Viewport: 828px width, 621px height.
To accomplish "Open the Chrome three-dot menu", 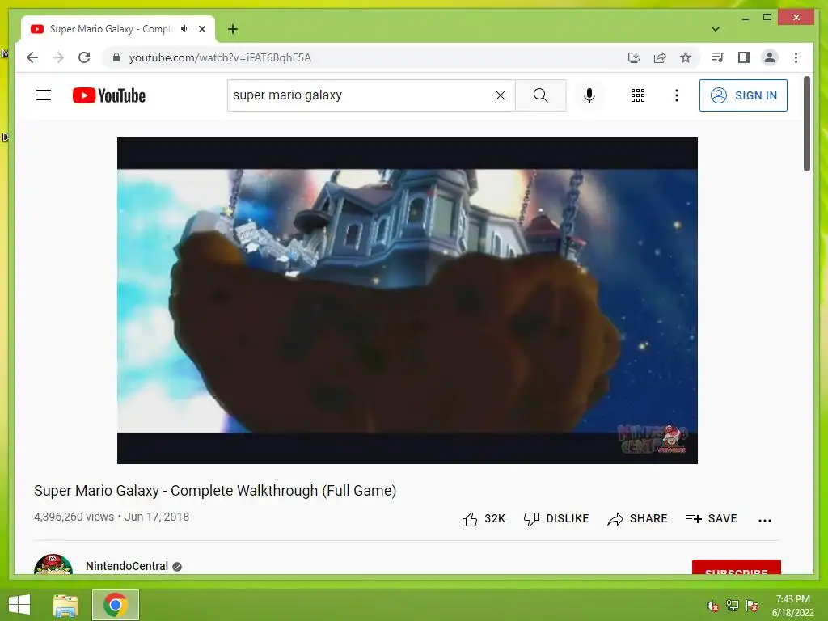I will coord(796,57).
